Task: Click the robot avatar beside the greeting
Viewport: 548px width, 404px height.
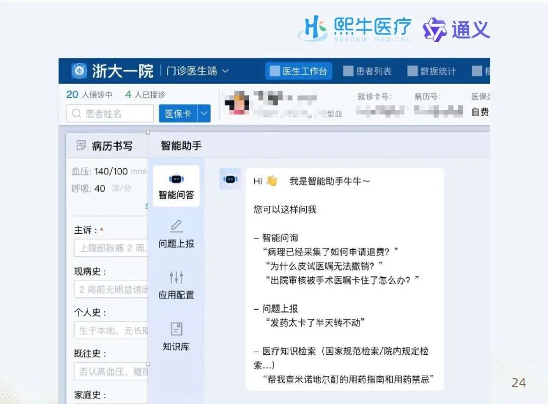Action: 230,179
